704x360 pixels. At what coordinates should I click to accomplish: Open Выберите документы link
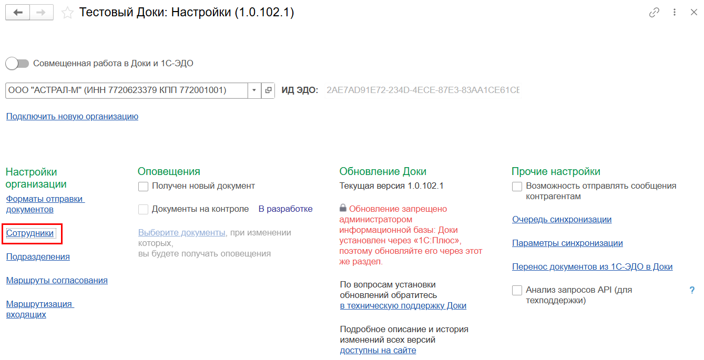click(181, 232)
